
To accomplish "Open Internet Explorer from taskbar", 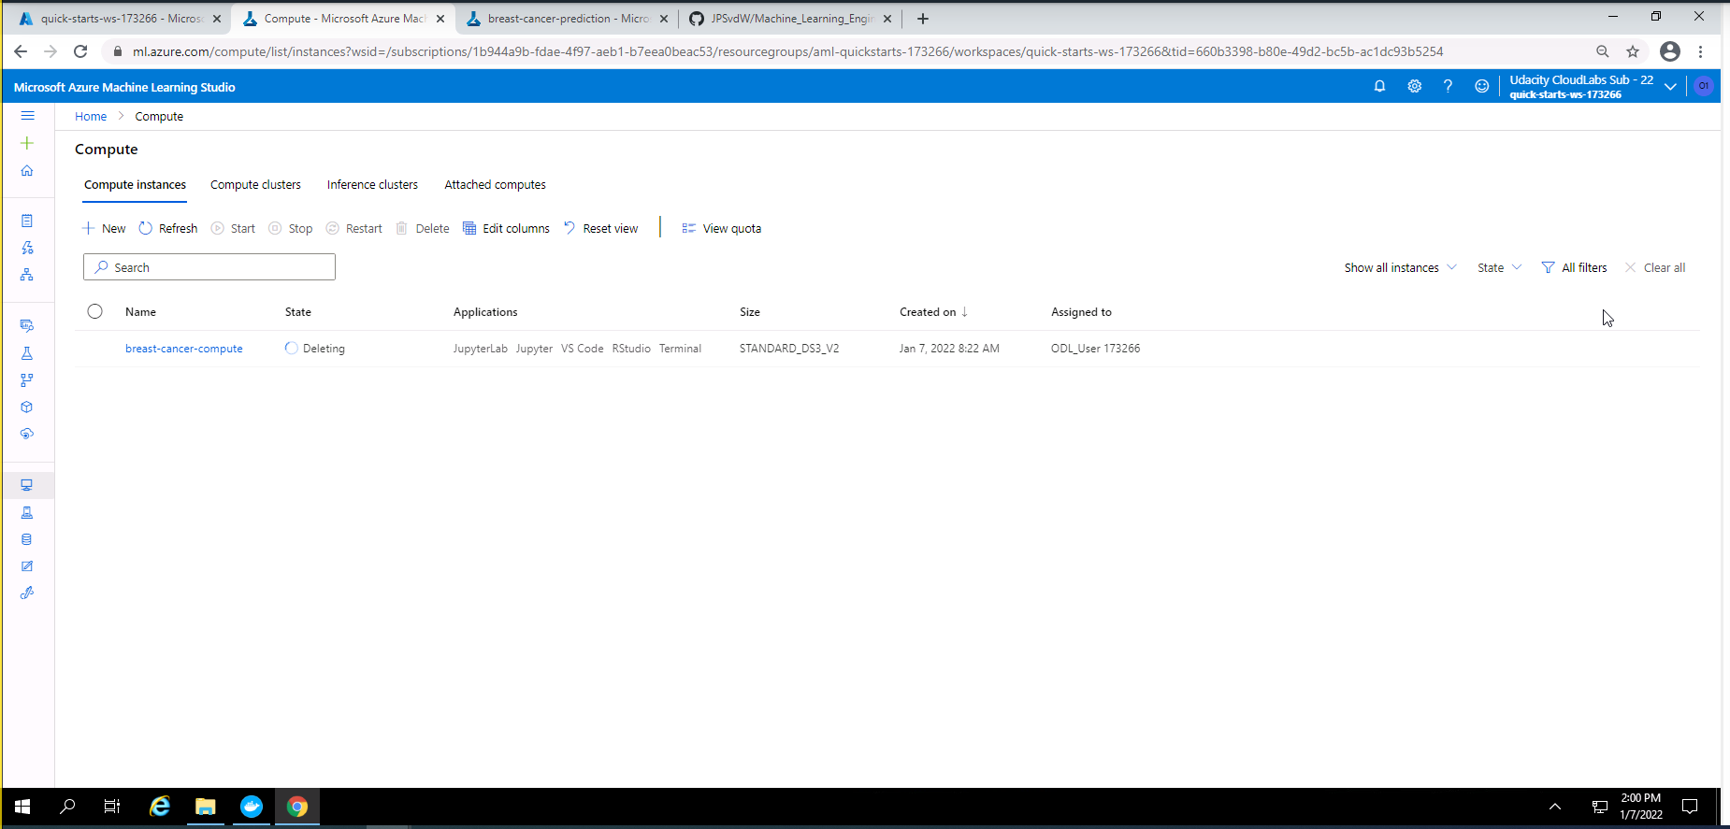I will click(160, 807).
